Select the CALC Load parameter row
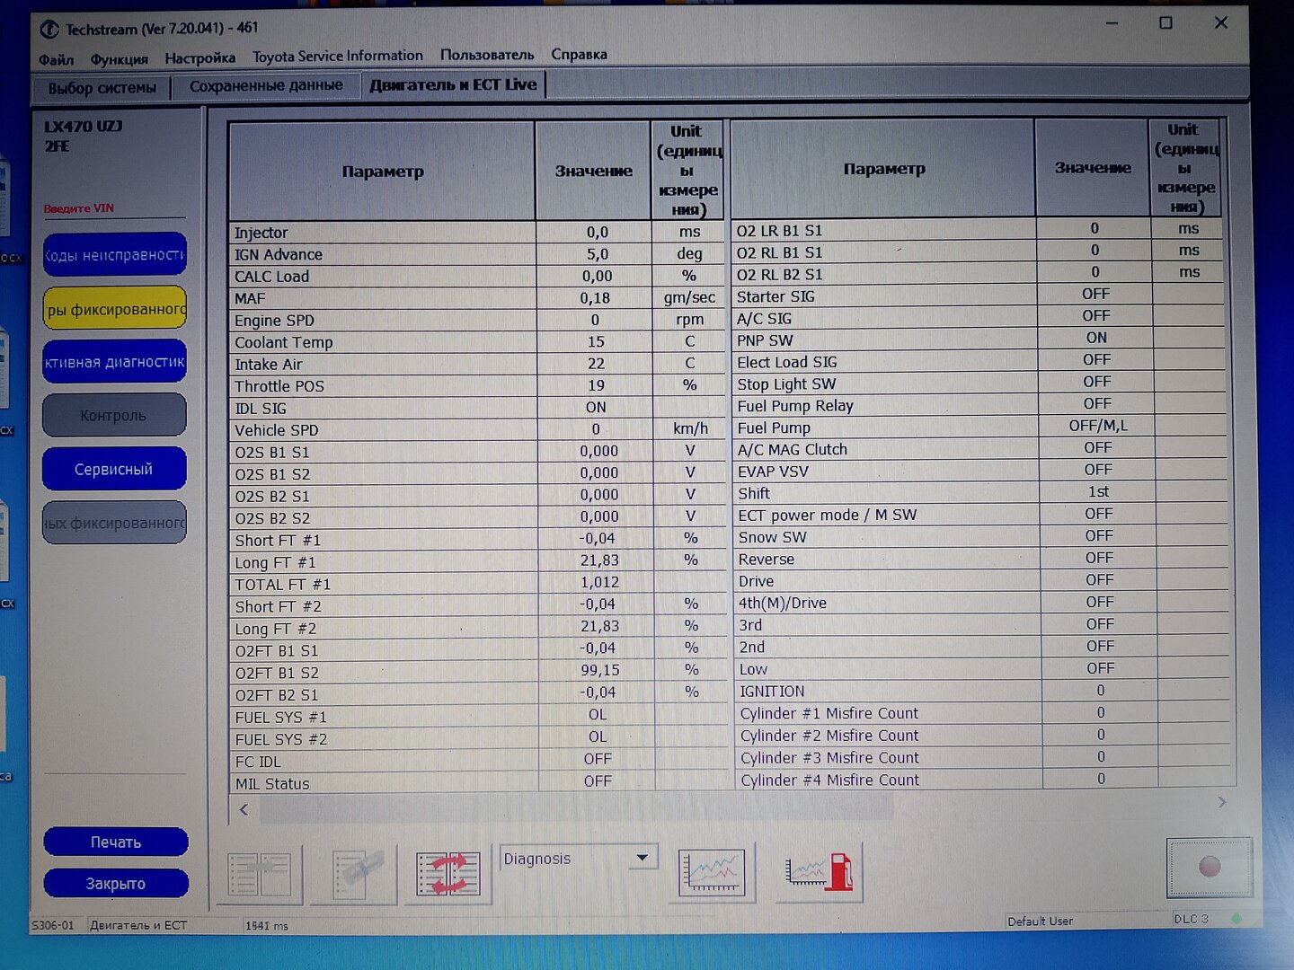Image resolution: width=1294 pixels, height=970 pixels. (x=476, y=276)
